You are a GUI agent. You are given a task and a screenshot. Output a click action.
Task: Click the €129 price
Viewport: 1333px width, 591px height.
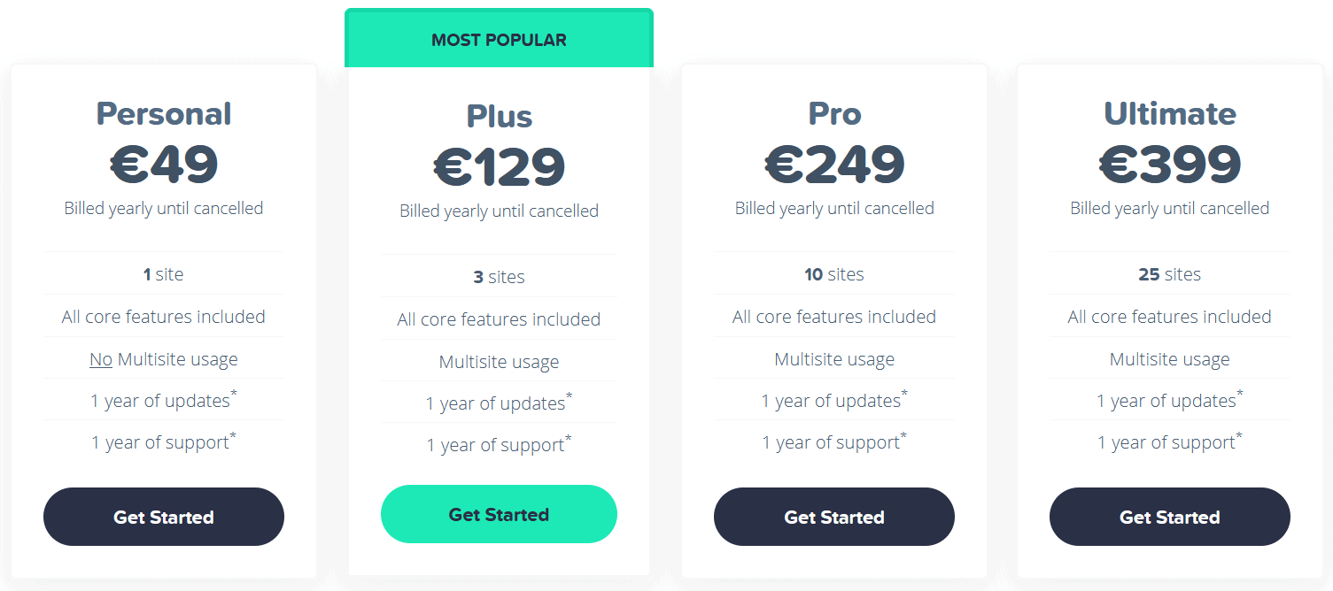499,166
